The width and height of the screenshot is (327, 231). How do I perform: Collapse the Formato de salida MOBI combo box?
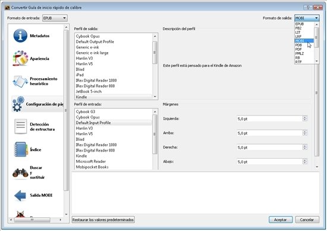click(307, 18)
